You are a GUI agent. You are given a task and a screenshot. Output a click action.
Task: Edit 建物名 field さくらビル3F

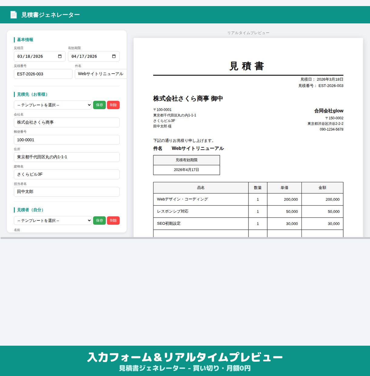67,174
